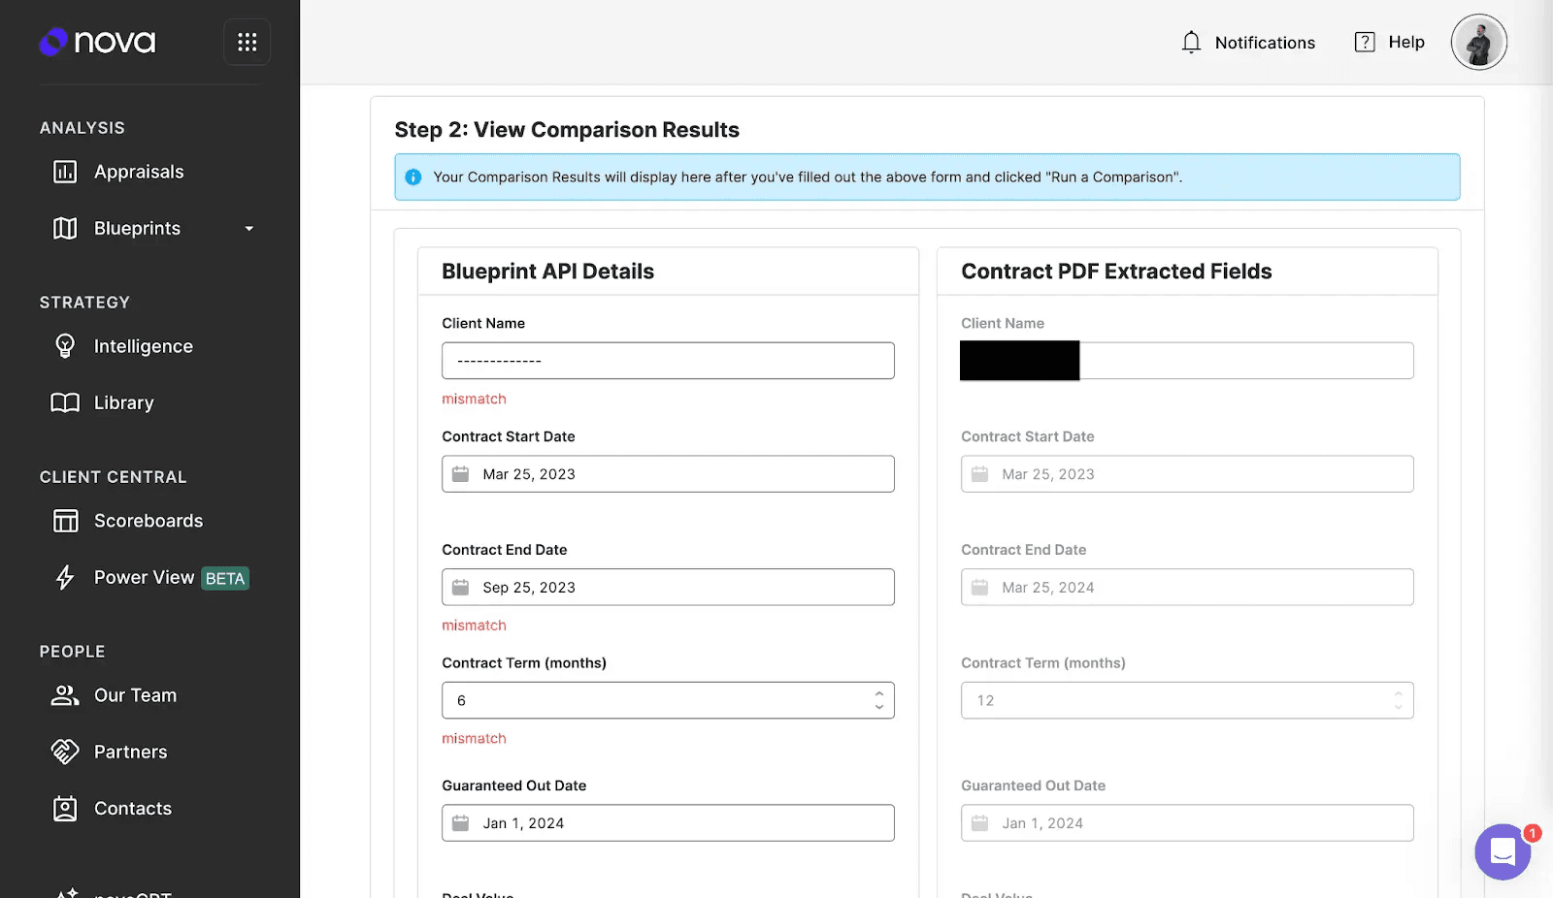This screenshot has height=898, width=1553.
Task: Open the chat support bubble
Action: coord(1502,852)
